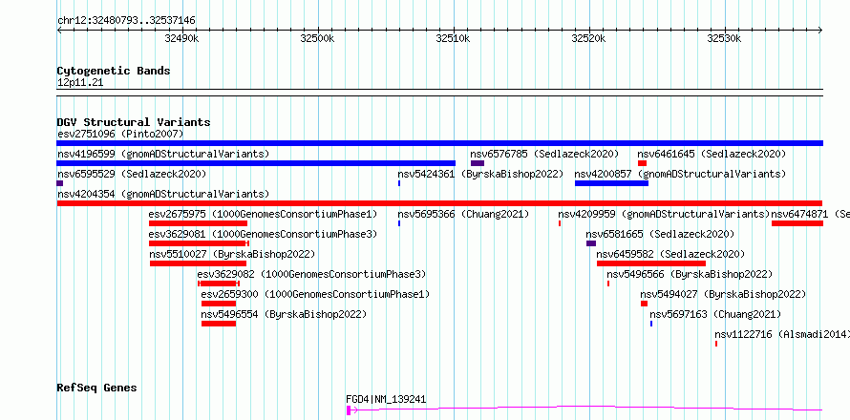Click the red nsv5494027 variant block
This screenshot has width=850, height=420.
click(x=644, y=304)
